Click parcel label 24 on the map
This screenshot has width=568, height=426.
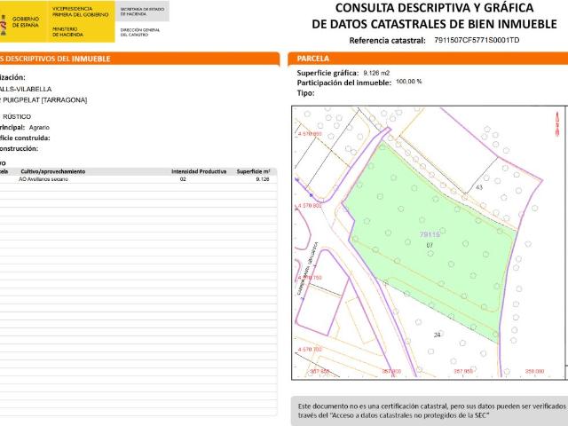pyautogui.click(x=437, y=334)
